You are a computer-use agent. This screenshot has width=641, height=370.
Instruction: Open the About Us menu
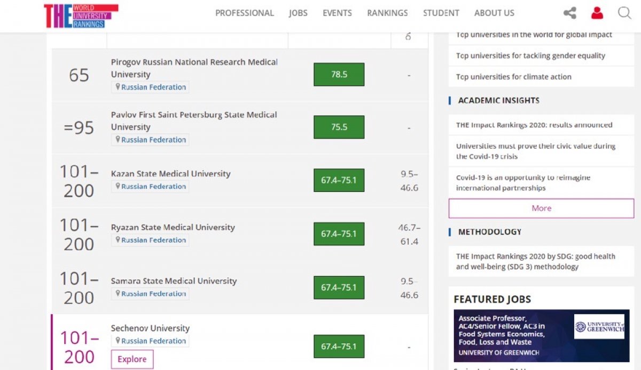point(494,13)
